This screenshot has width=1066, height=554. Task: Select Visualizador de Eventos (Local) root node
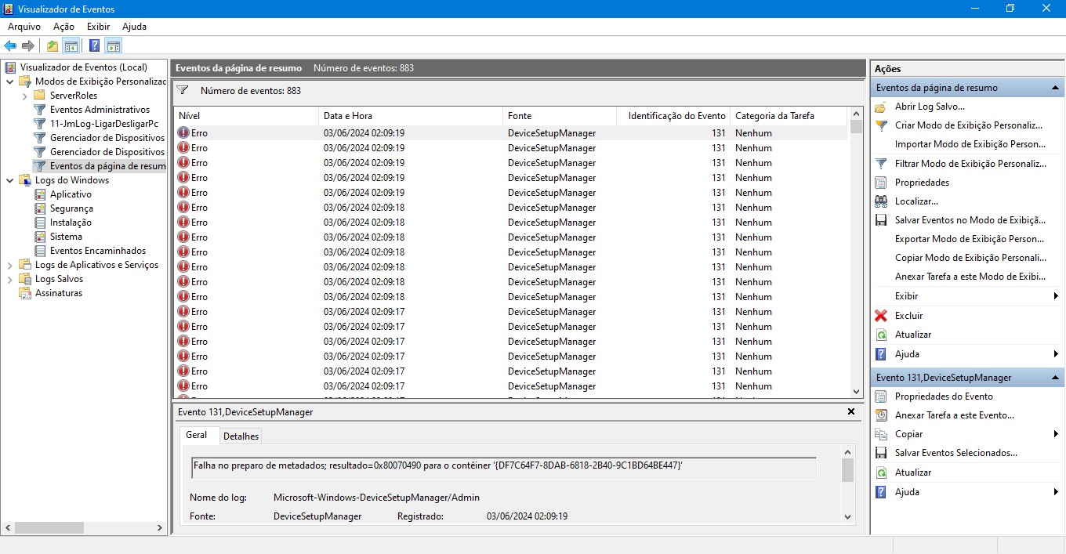pos(84,67)
